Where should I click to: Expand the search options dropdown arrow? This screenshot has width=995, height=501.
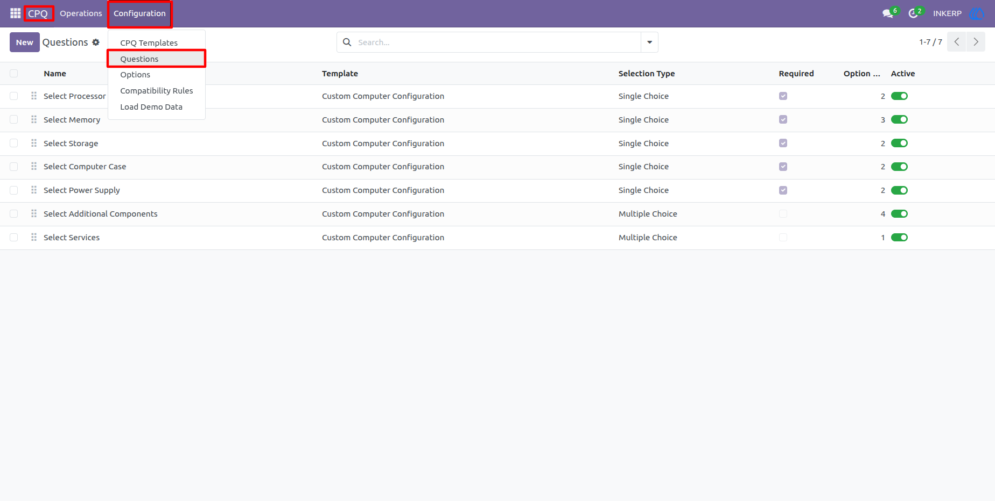tap(649, 42)
